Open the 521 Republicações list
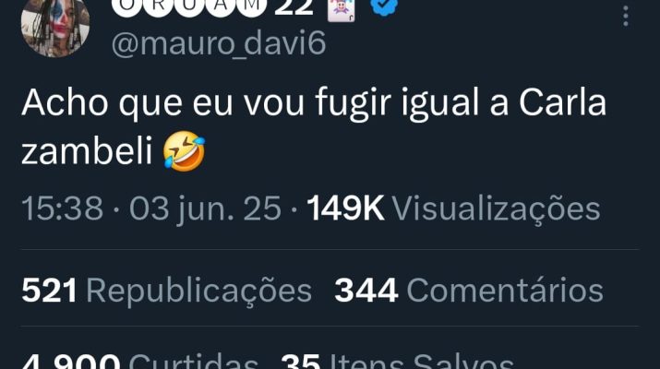The width and height of the screenshot is (660, 369). pyautogui.click(x=166, y=291)
